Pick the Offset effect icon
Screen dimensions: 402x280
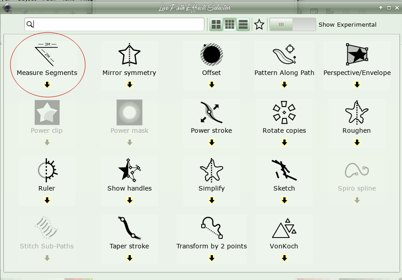coord(212,54)
